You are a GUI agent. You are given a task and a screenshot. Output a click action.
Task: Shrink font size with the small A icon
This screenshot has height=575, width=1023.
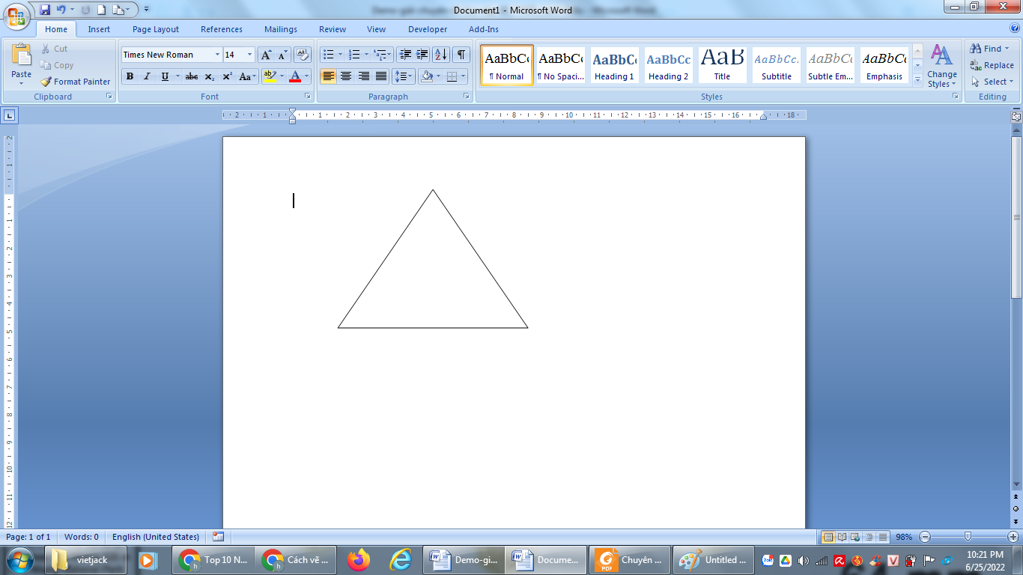coord(283,55)
